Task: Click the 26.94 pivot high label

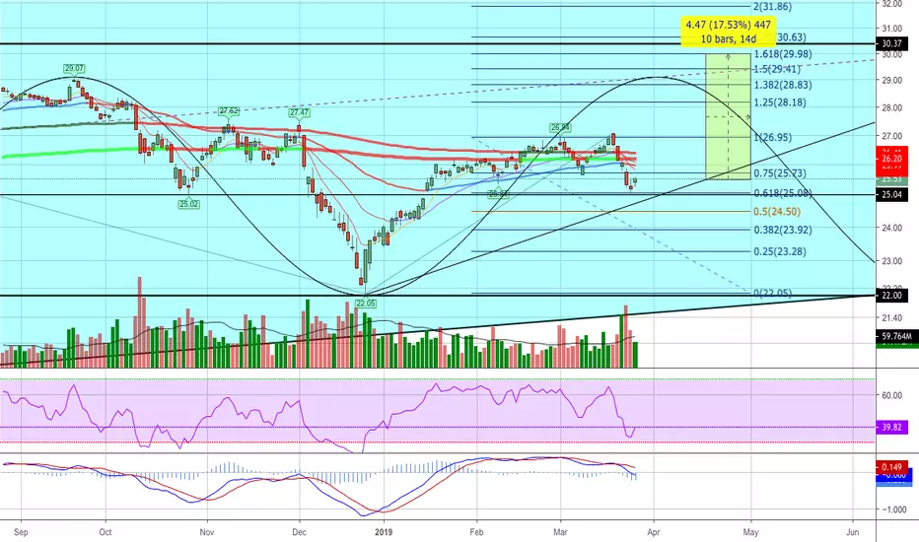Action: click(x=560, y=127)
